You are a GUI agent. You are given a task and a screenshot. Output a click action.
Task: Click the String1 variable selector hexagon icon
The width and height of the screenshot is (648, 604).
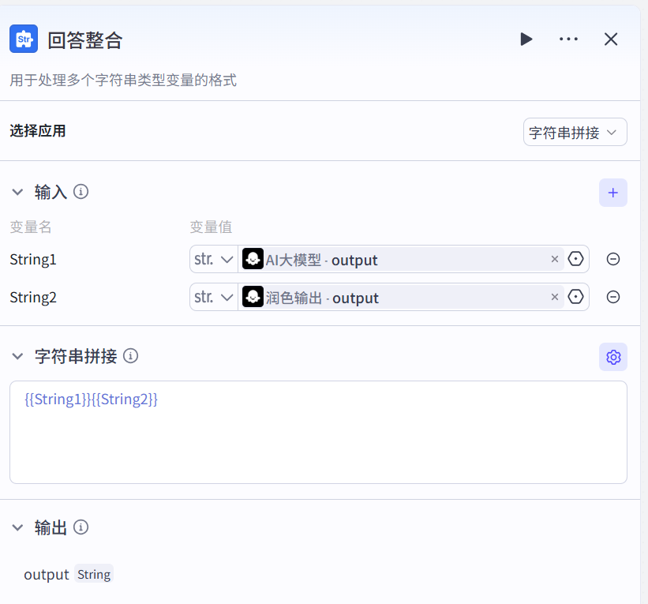pyautogui.click(x=576, y=259)
